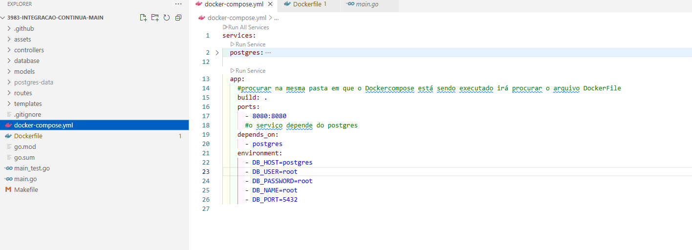Expand the models folder

click(x=9, y=71)
